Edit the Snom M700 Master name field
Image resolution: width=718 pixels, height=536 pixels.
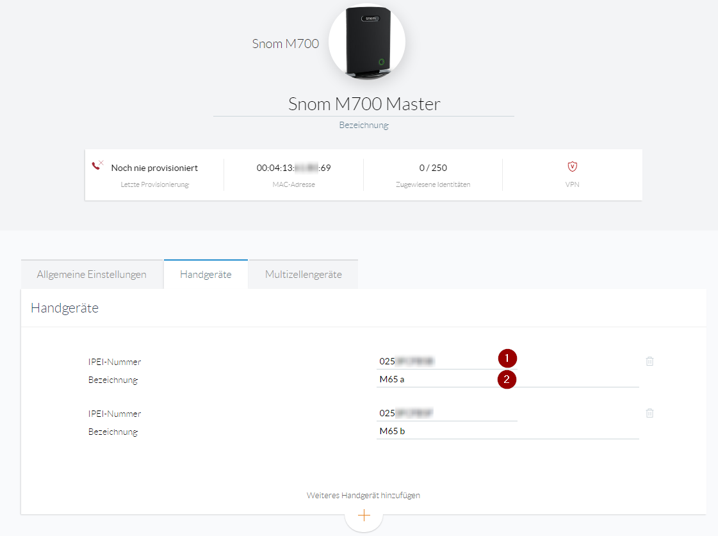coord(364,104)
